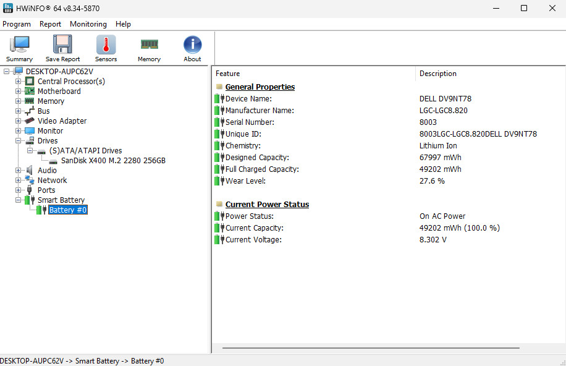This screenshot has width=566, height=366.
Task: Select the Video Adapter label
Action: pos(62,121)
